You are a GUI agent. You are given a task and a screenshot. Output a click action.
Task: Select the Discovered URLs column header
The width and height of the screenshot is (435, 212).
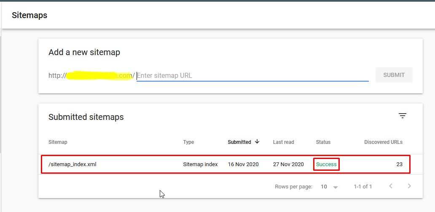point(383,142)
